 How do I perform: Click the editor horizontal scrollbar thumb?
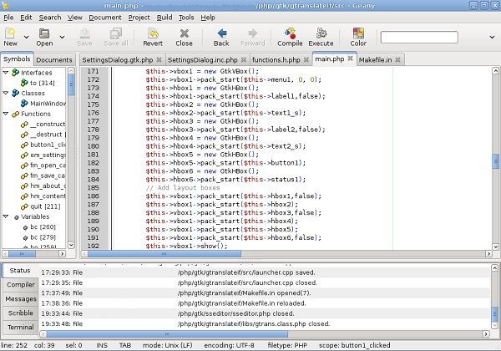point(164,254)
